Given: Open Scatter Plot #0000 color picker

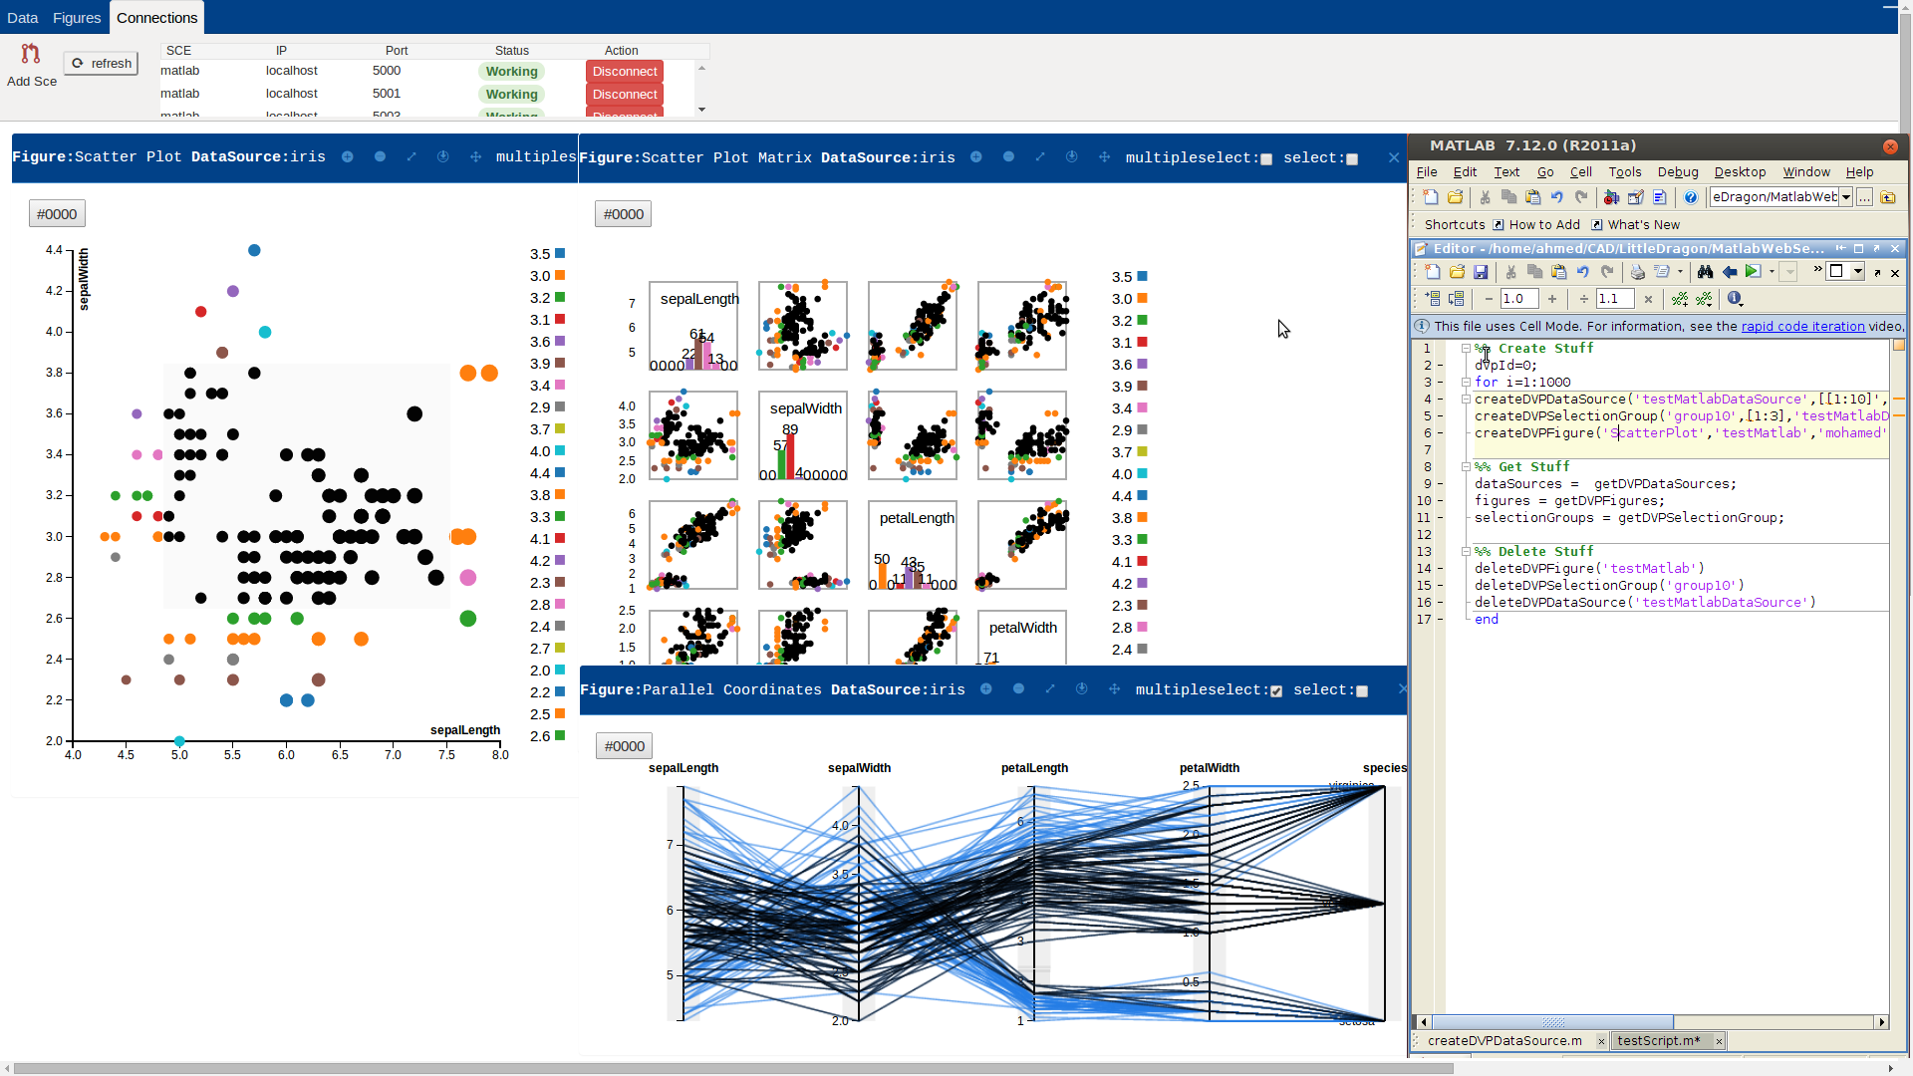Looking at the screenshot, I should point(57,214).
